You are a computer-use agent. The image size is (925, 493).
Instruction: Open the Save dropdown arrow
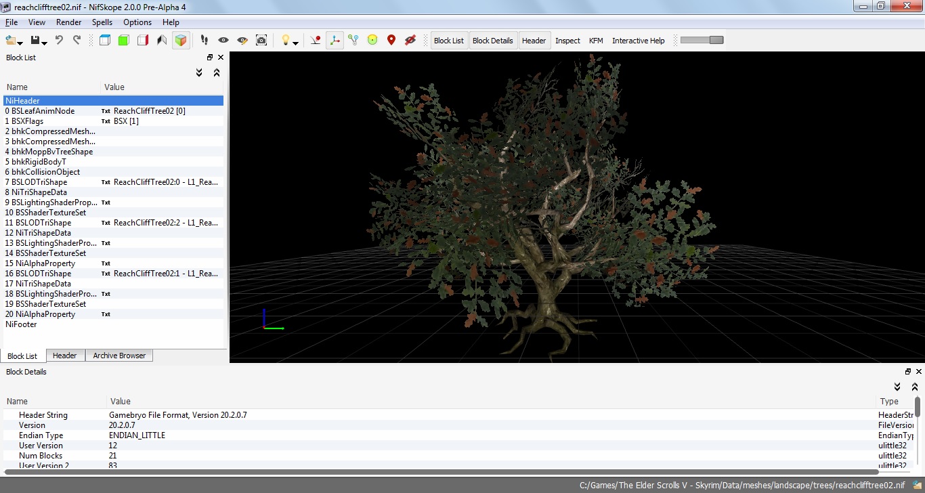click(45, 42)
